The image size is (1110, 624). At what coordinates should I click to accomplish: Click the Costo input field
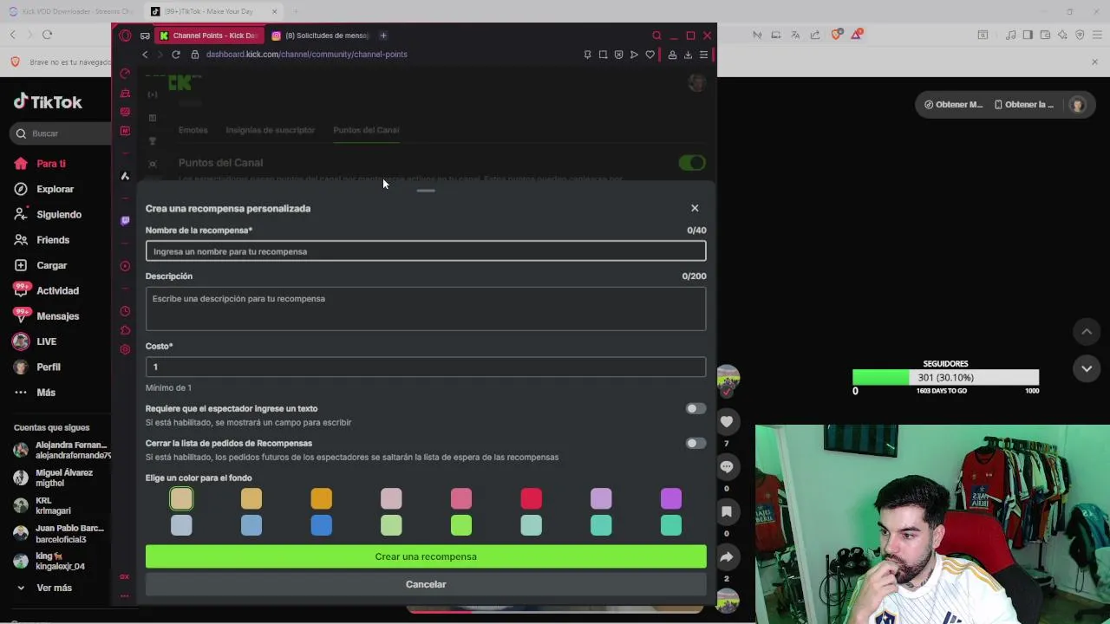click(x=426, y=367)
